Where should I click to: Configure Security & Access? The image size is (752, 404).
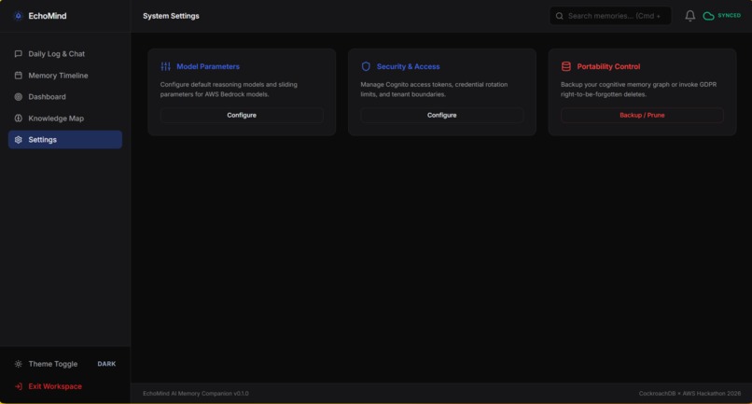click(x=441, y=115)
